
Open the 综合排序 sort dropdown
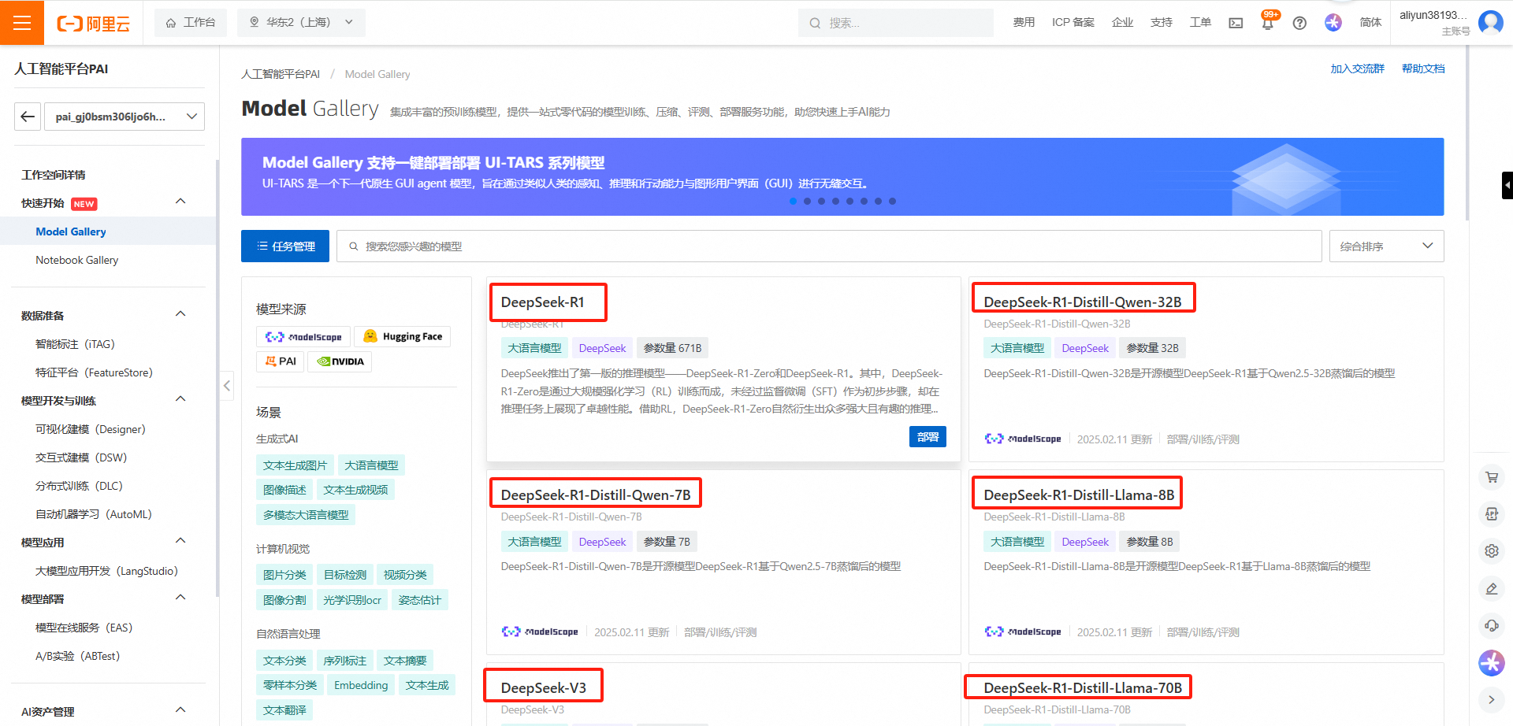click(1386, 246)
